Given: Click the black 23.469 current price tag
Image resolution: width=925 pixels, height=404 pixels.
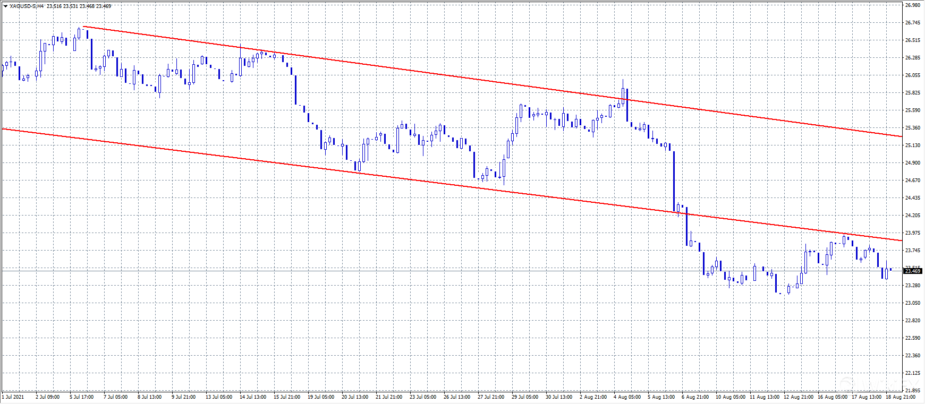Looking at the screenshot, I should [913, 271].
